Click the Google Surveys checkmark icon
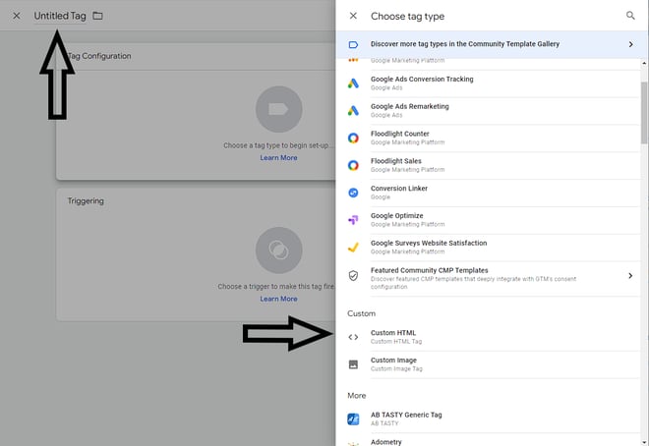This screenshot has height=446, width=649. 353,248
